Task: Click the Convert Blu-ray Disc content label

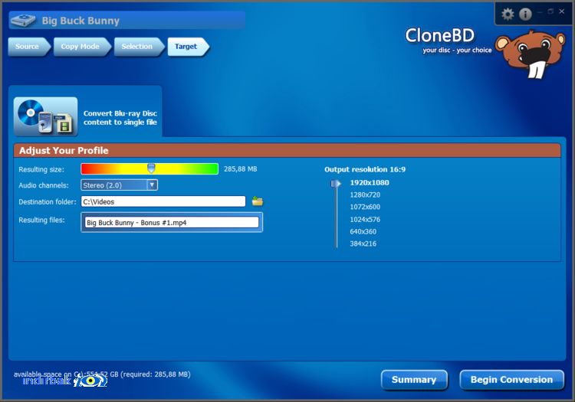Action: (x=120, y=117)
